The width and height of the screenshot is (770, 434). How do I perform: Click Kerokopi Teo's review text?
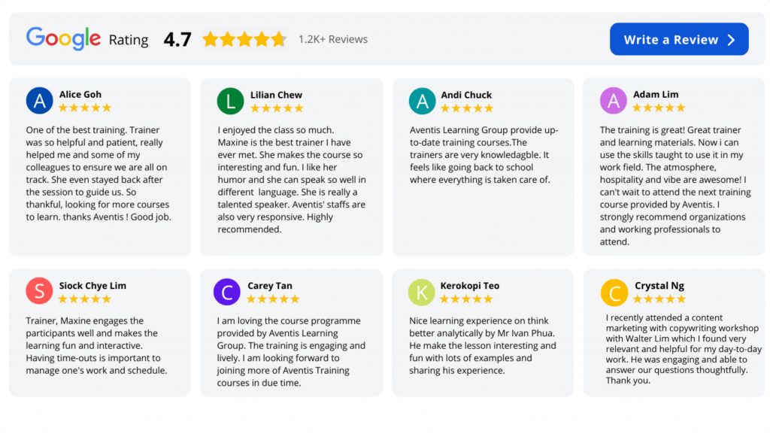point(483,345)
